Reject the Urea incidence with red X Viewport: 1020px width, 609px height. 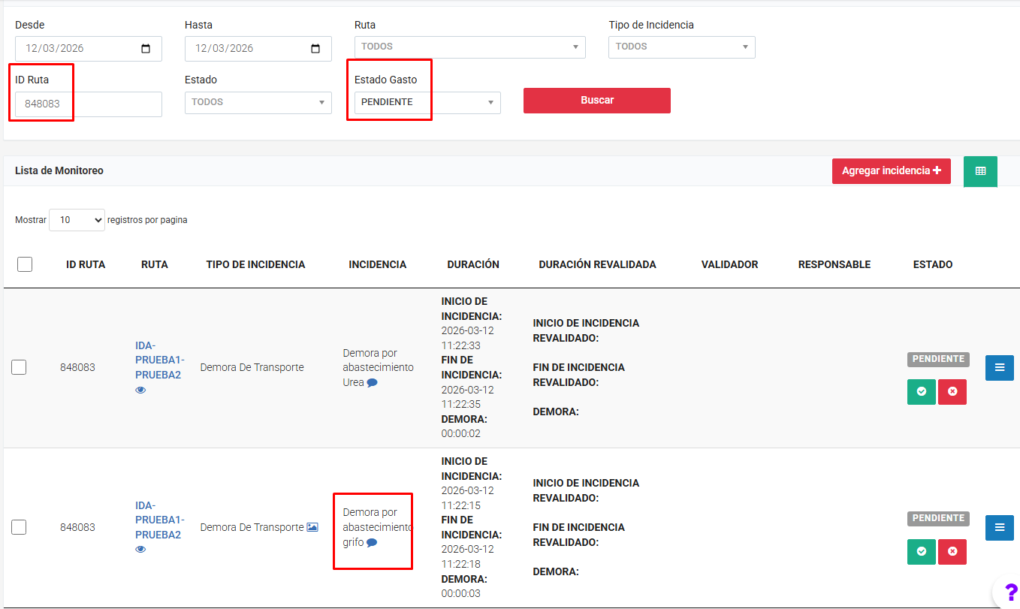(x=952, y=392)
